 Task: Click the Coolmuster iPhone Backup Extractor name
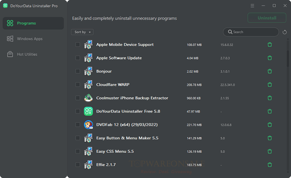132,98
